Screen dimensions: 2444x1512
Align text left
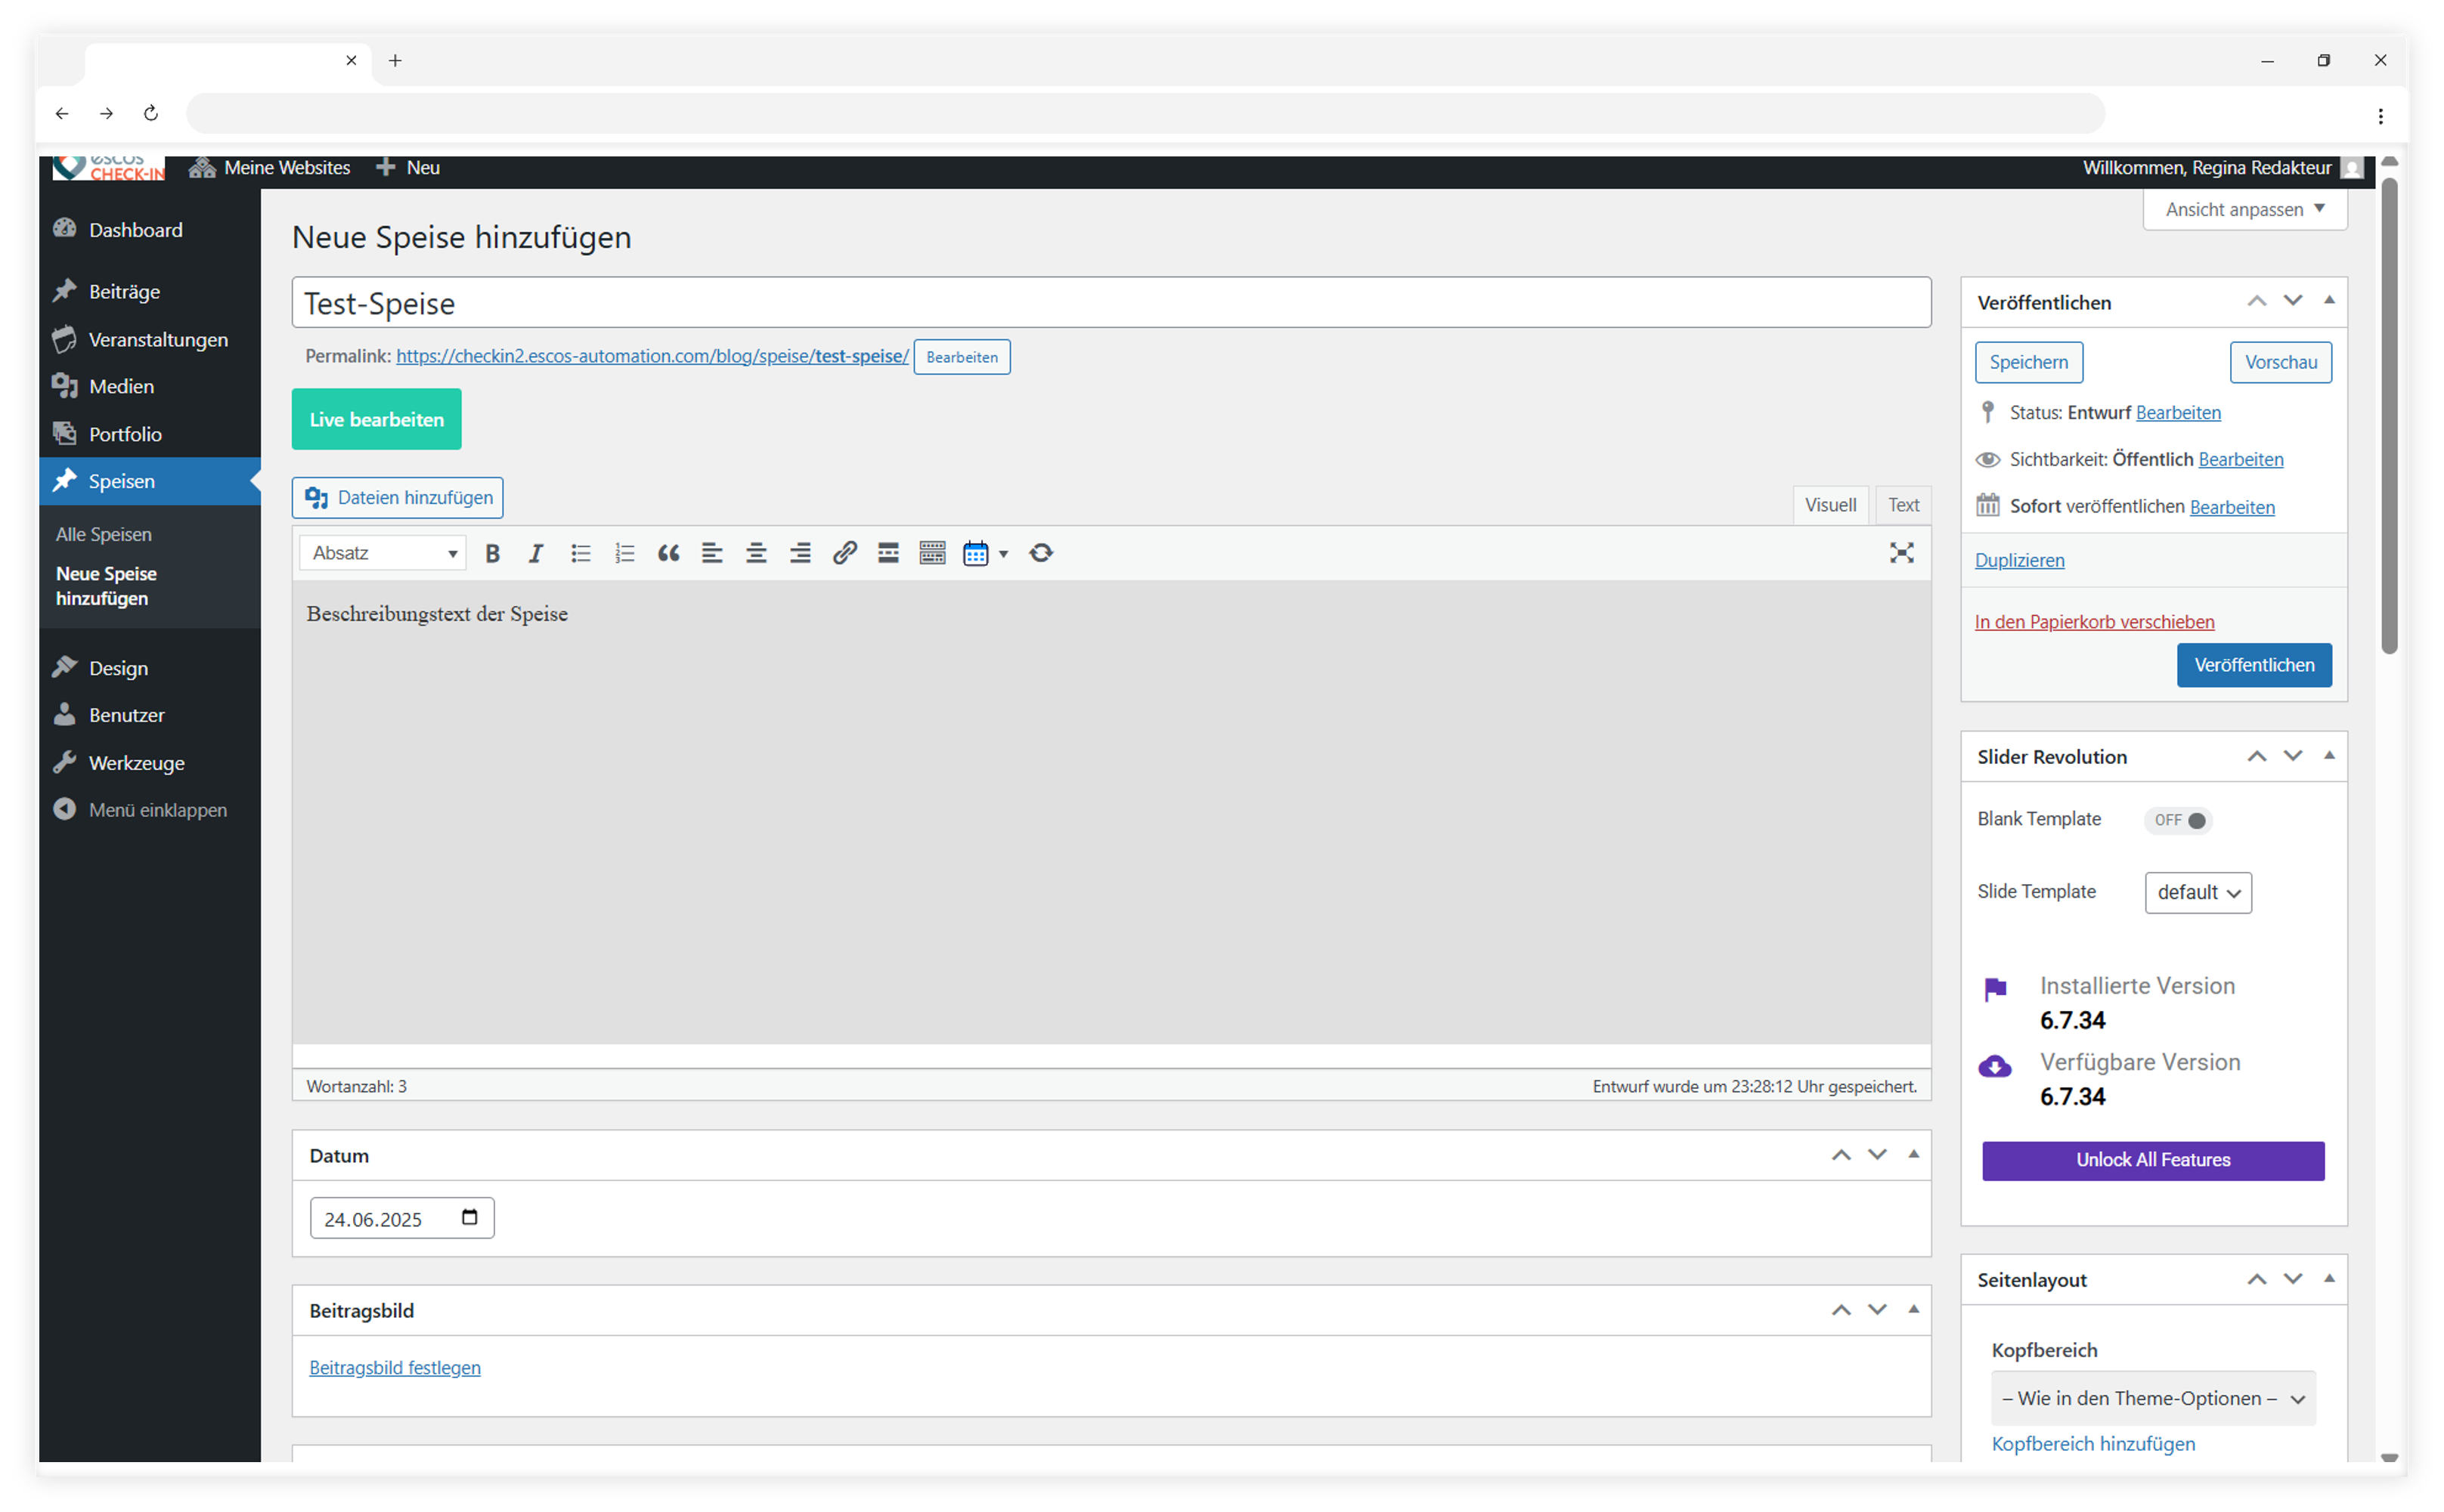[x=712, y=553]
